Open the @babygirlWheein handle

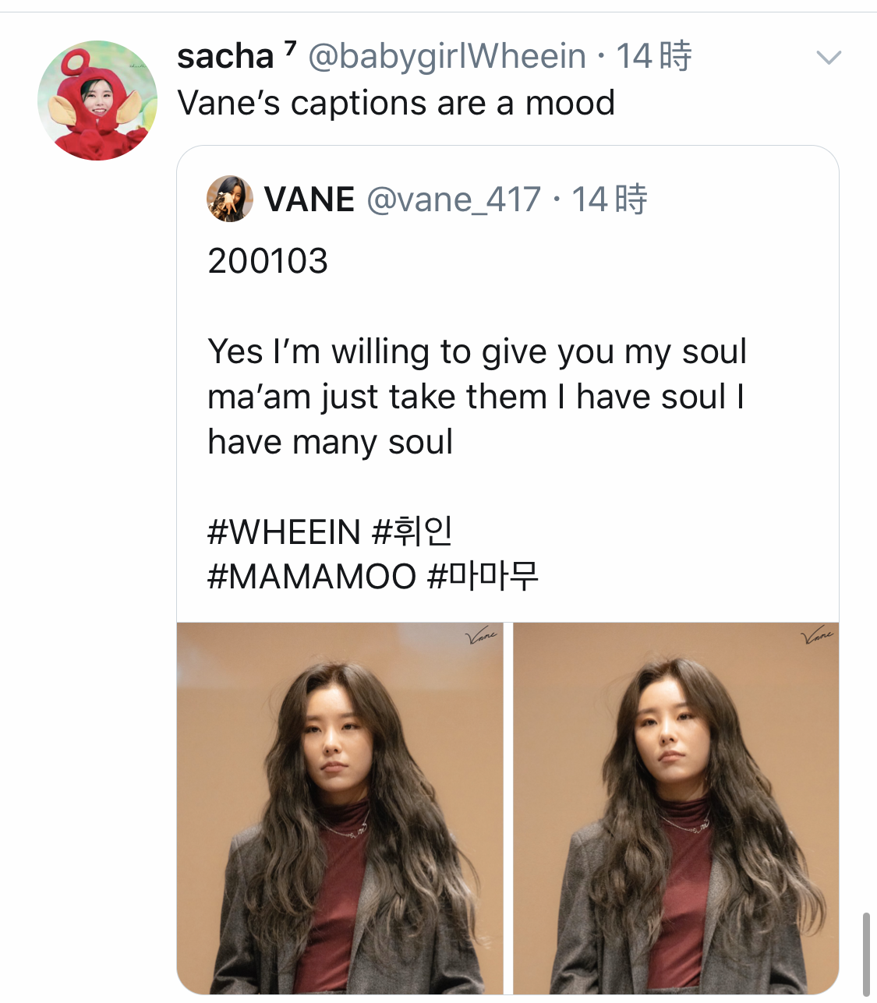[x=447, y=57]
